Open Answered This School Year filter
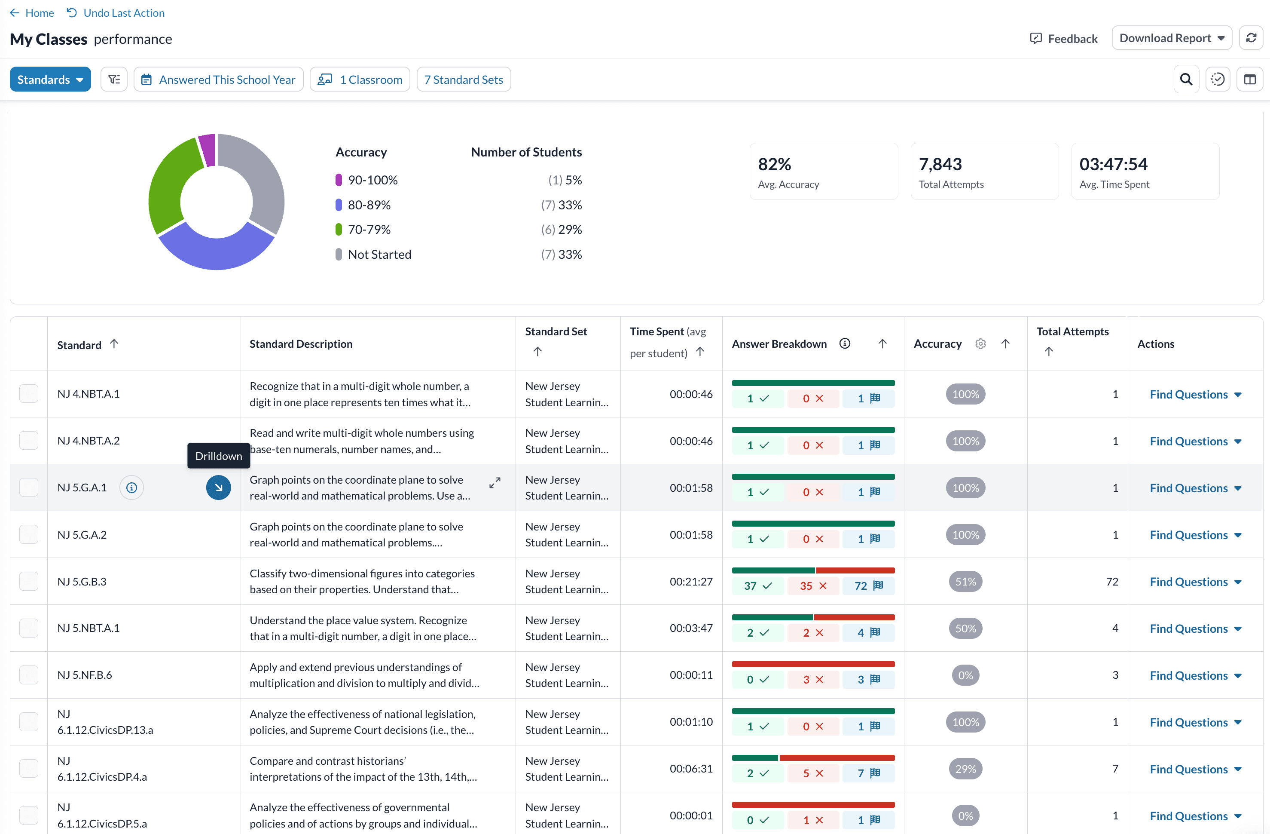This screenshot has height=834, width=1270. (218, 80)
